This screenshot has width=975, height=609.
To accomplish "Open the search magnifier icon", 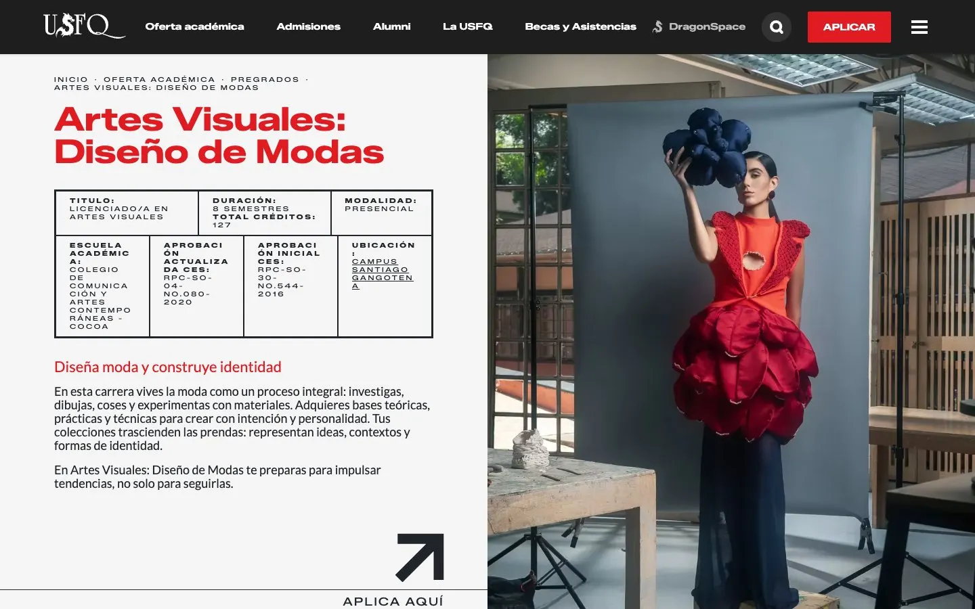I will click(x=777, y=27).
